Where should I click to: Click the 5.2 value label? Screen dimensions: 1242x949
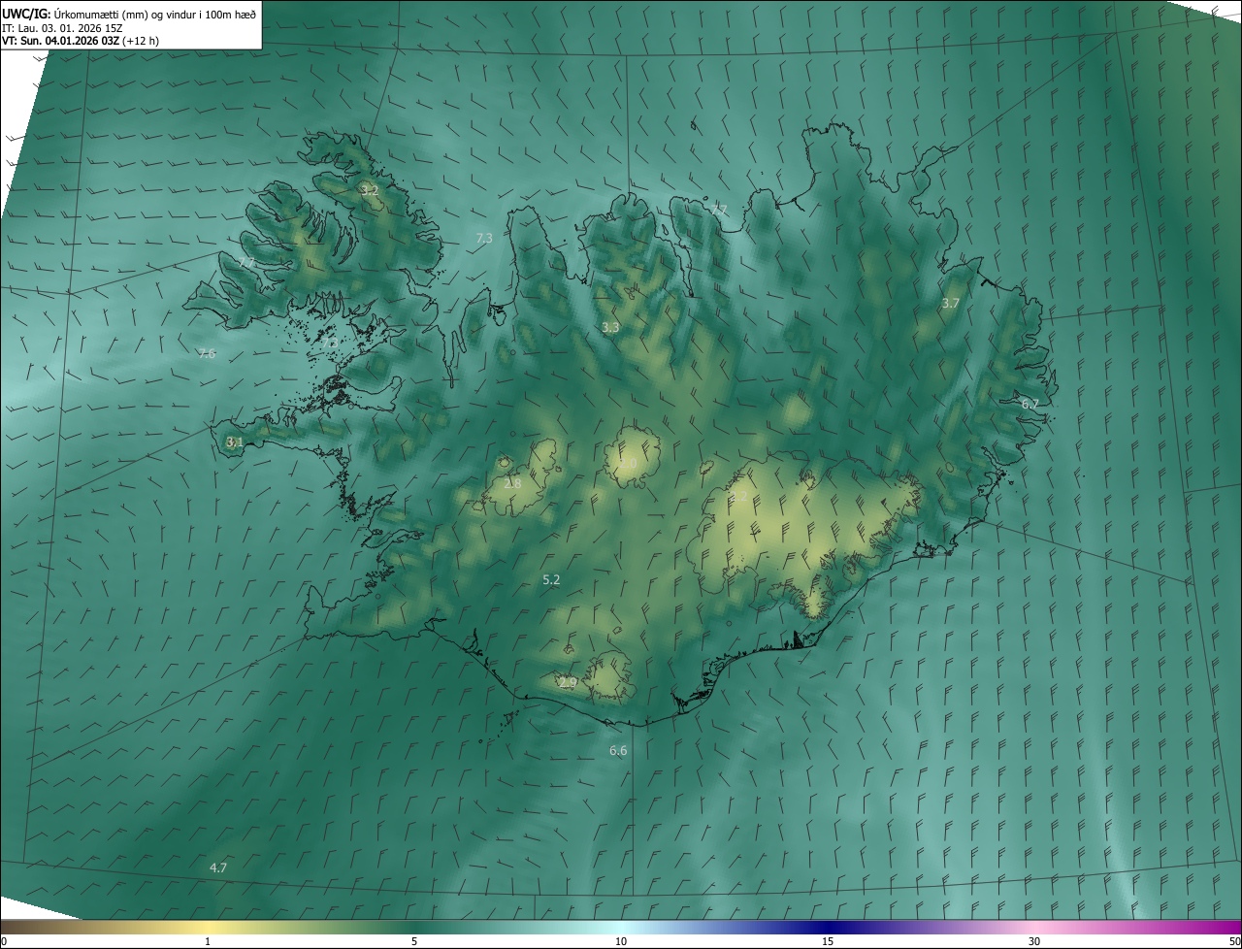click(x=551, y=579)
